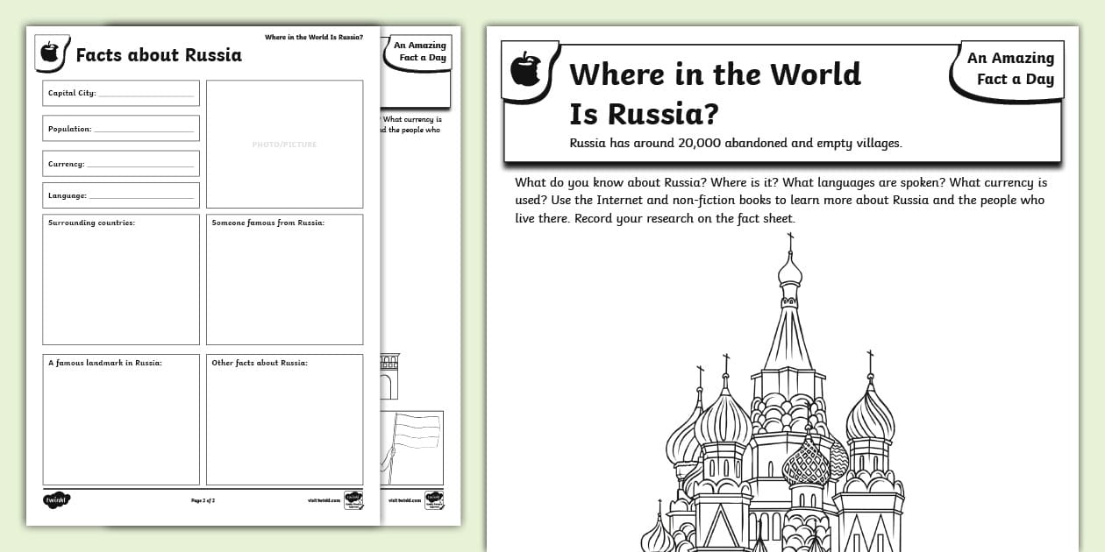Screen dimensions: 1105x552
Task: Select the Surrounding countries box
Action: coord(120,279)
